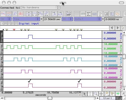The width and height of the screenshot is (126, 100).
Task: Toggle lock on maroon channel scale
Action: (x=120, y=89)
